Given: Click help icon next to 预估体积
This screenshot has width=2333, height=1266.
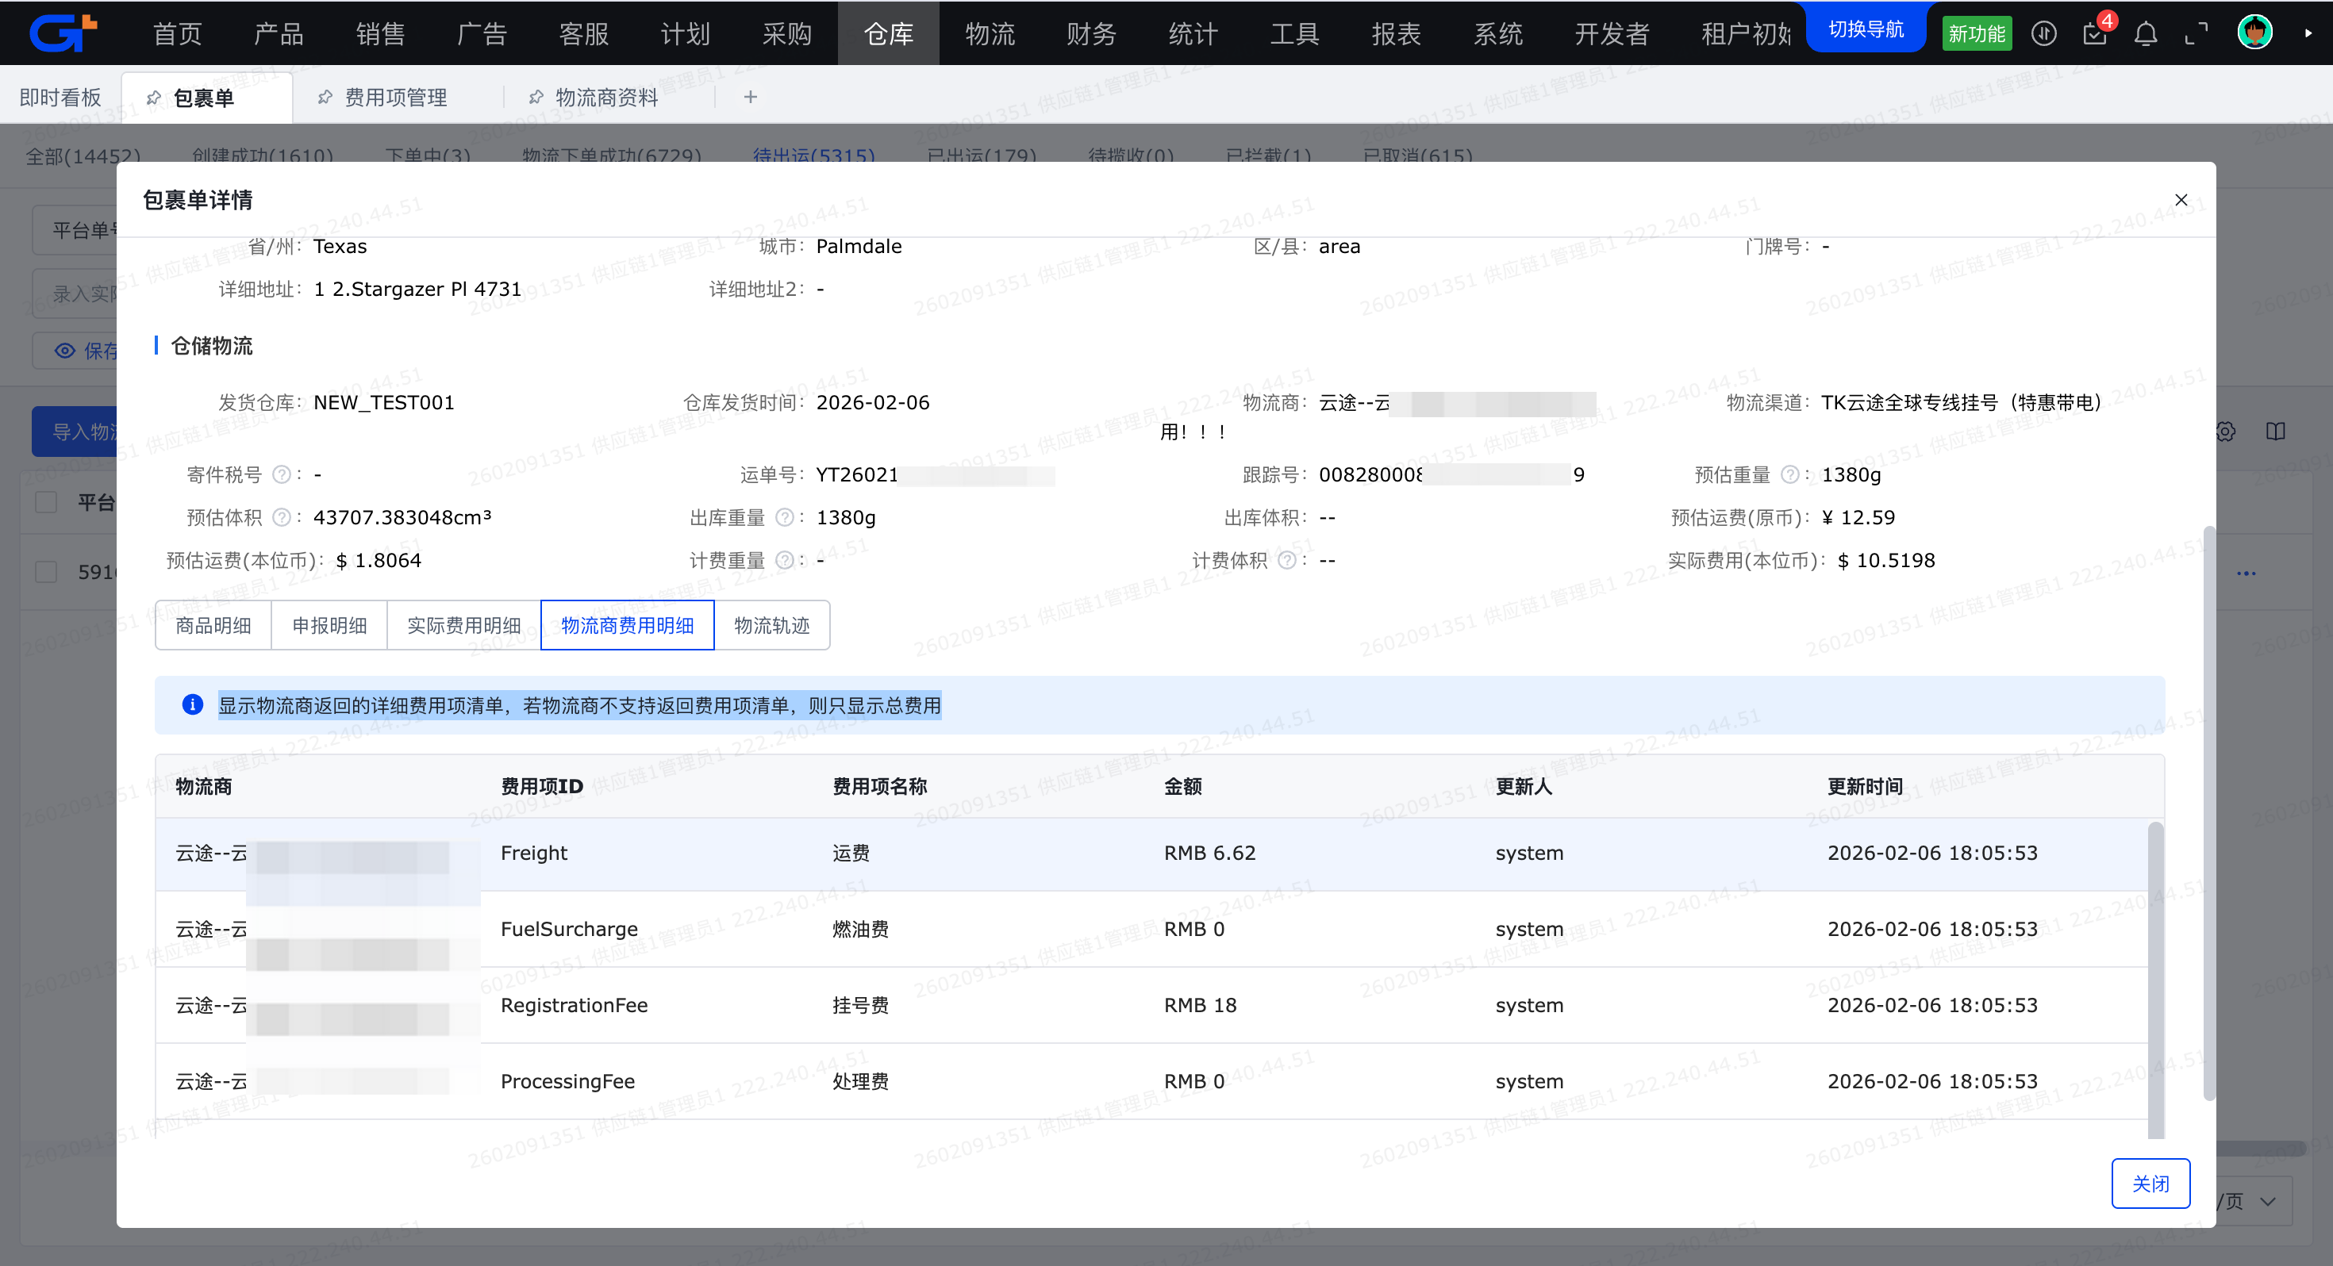Looking at the screenshot, I should 282,517.
